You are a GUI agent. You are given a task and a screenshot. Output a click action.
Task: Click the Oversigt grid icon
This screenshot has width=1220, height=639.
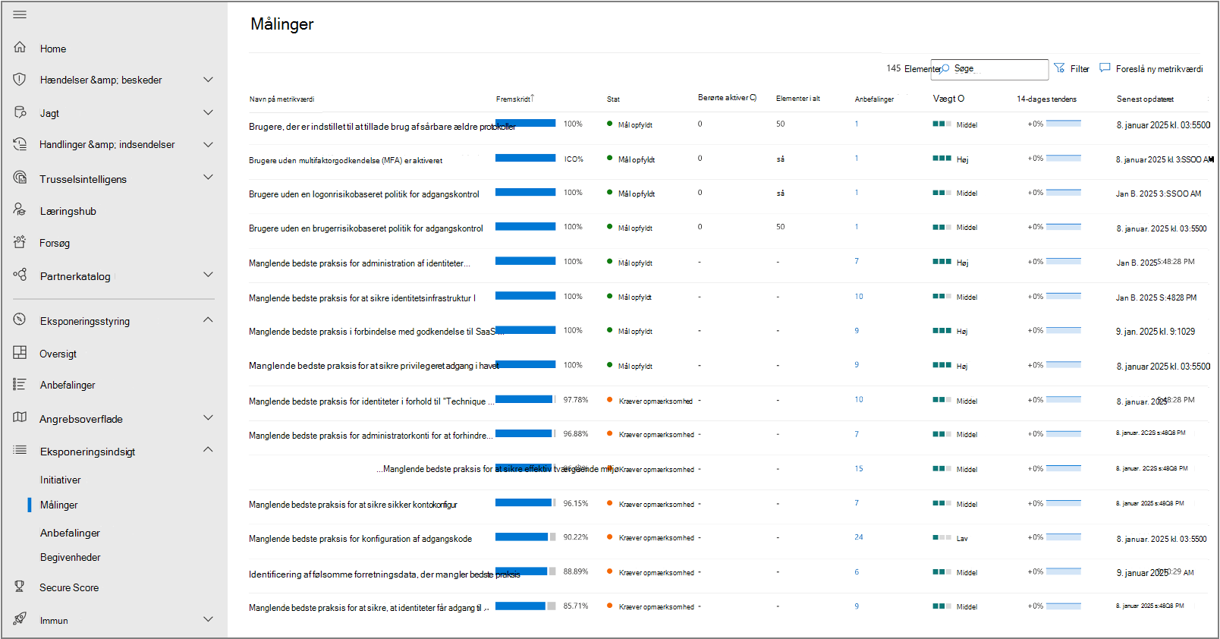tap(20, 352)
